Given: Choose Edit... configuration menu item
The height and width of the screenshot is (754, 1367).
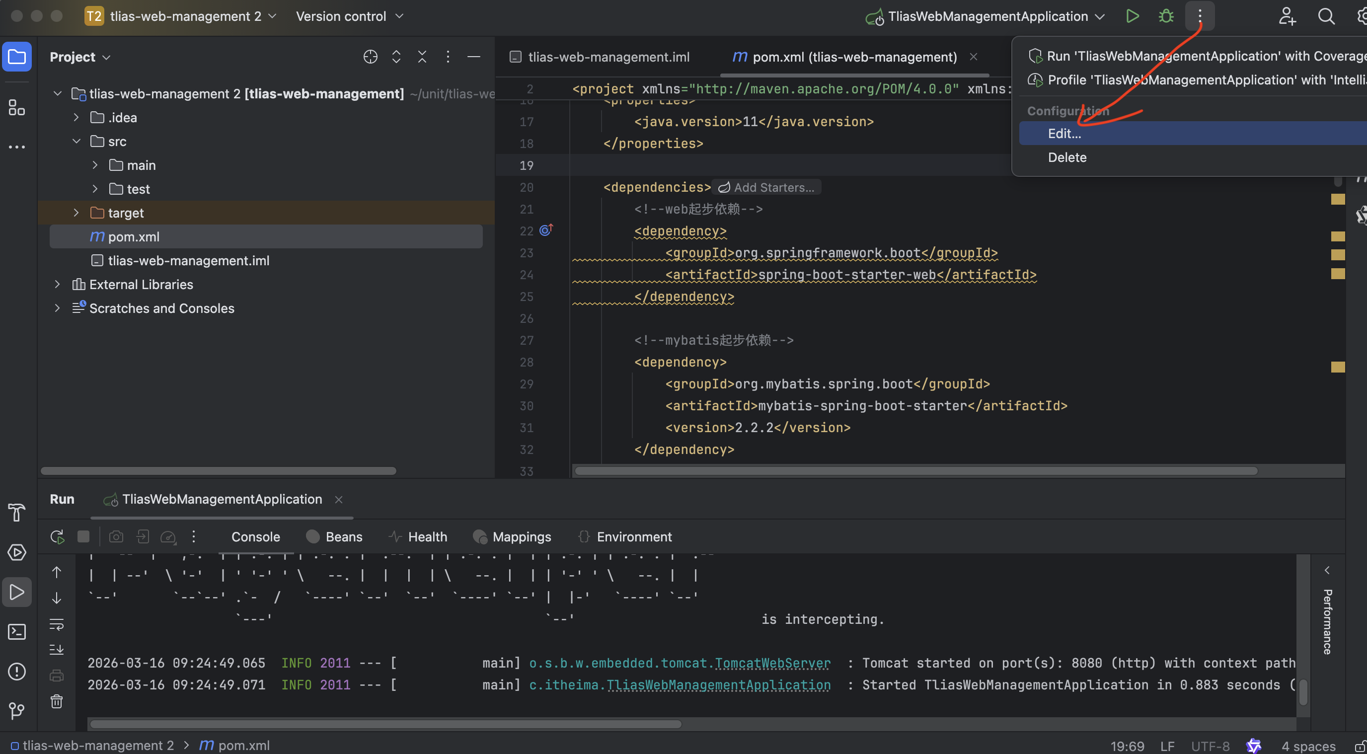Looking at the screenshot, I should [x=1193, y=133].
